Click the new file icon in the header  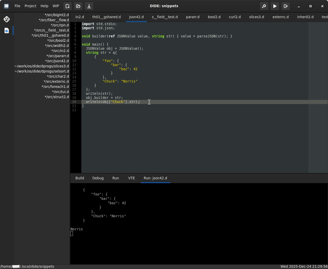click(x=67, y=6)
